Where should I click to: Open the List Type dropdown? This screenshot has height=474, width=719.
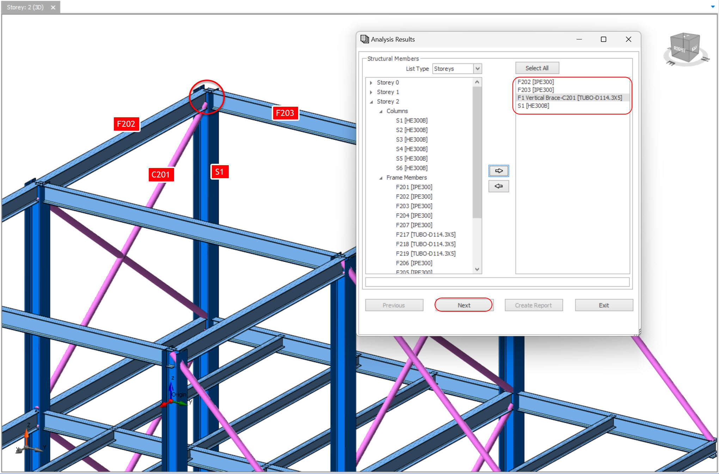[x=477, y=69]
